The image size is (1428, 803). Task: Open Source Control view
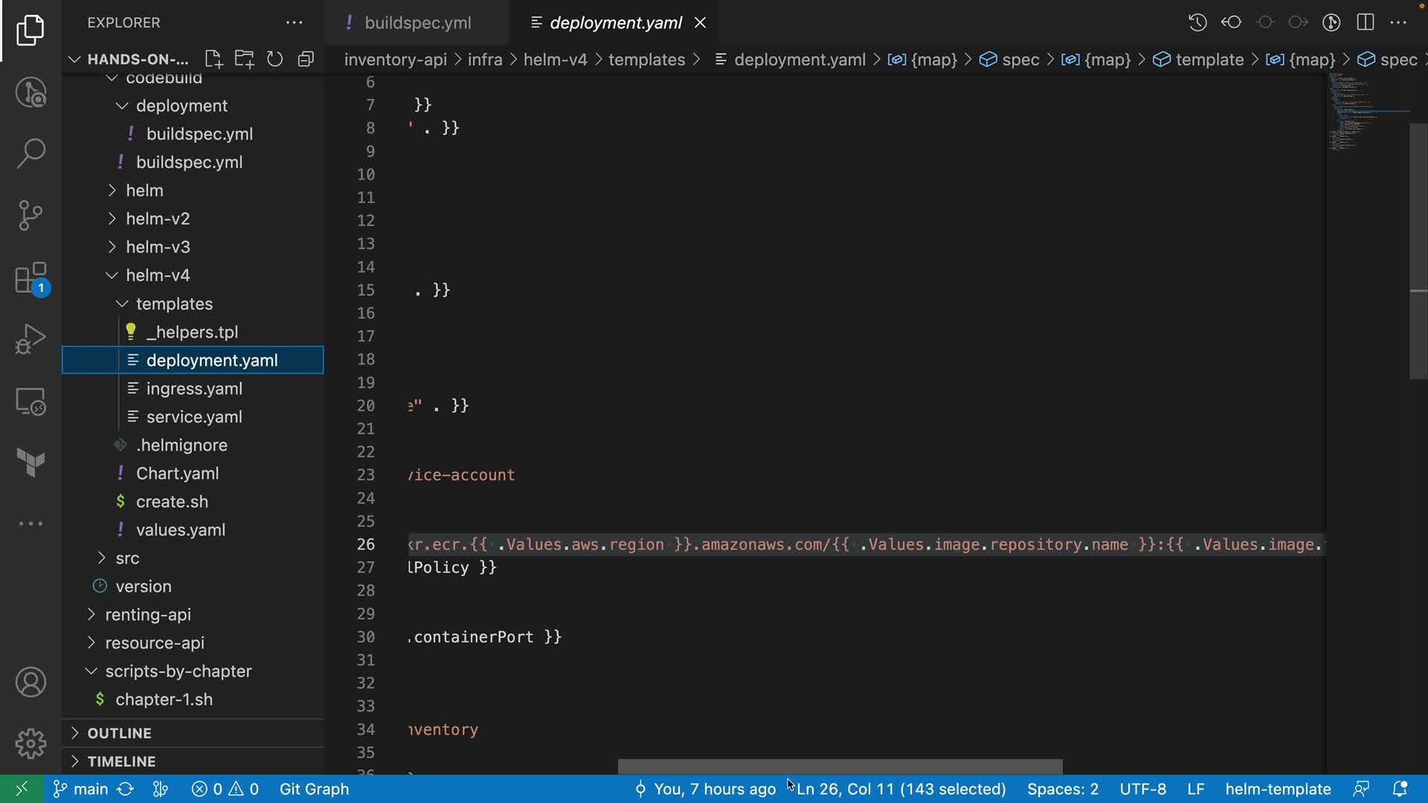pos(30,216)
